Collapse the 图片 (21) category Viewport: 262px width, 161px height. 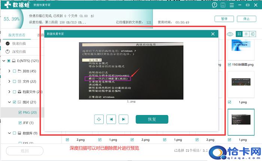click(x=9, y=102)
